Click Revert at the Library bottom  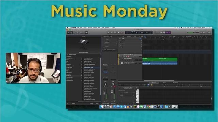[x=73, y=103]
